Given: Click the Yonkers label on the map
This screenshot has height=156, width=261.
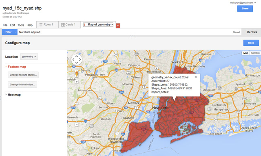Looking at the screenshot, I should (177, 62).
